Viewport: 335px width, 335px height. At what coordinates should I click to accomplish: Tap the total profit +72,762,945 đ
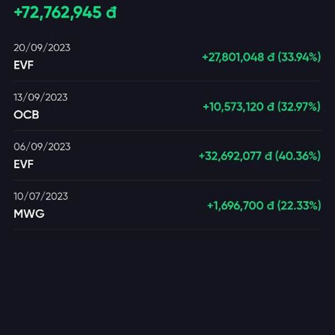tap(65, 12)
